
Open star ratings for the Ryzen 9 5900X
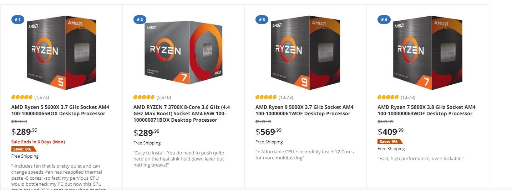266,97
